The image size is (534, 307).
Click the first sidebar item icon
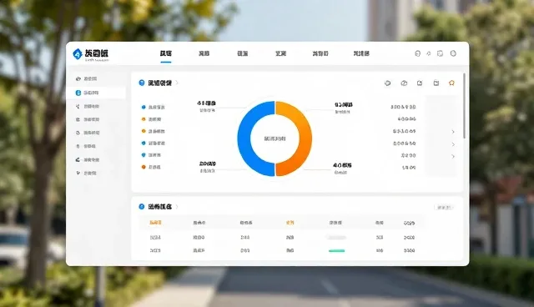78,78
